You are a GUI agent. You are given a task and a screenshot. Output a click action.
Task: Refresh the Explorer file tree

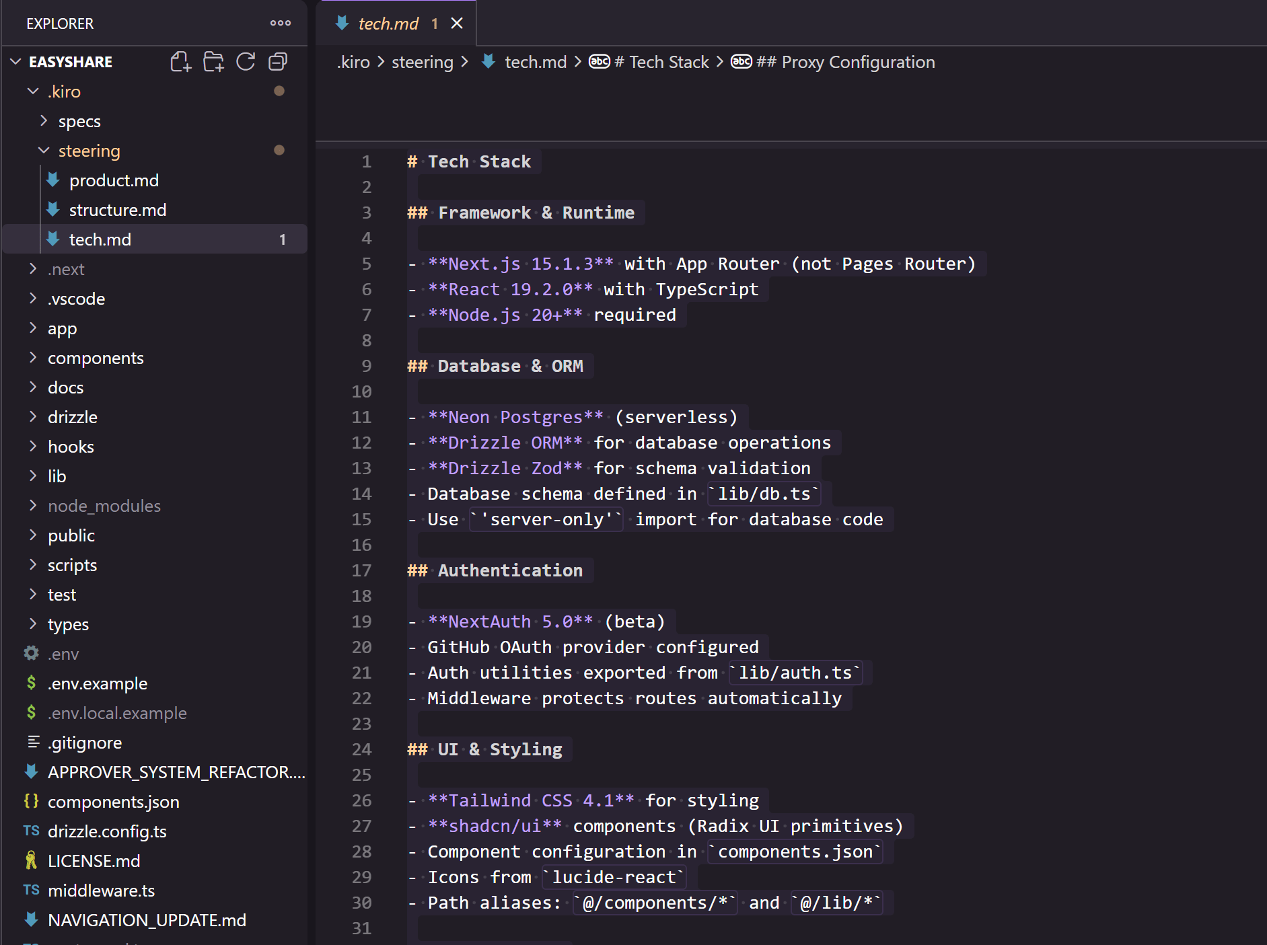(246, 62)
